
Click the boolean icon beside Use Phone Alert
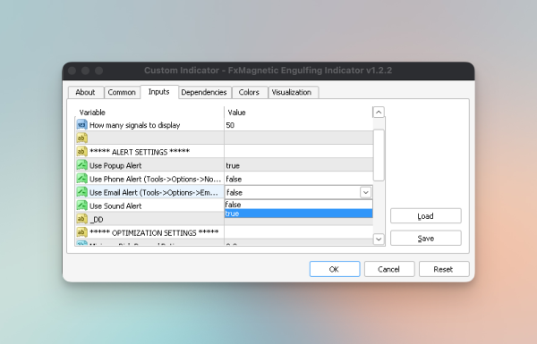click(x=81, y=179)
